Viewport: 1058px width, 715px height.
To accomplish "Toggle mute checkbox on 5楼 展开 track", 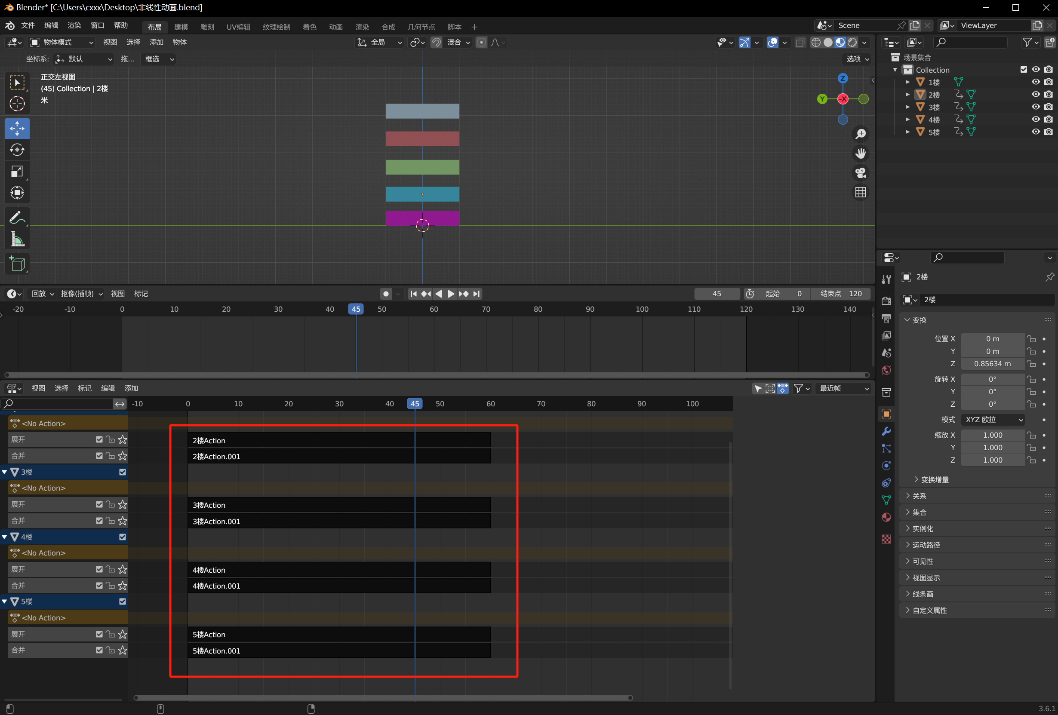I will (x=99, y=634).
